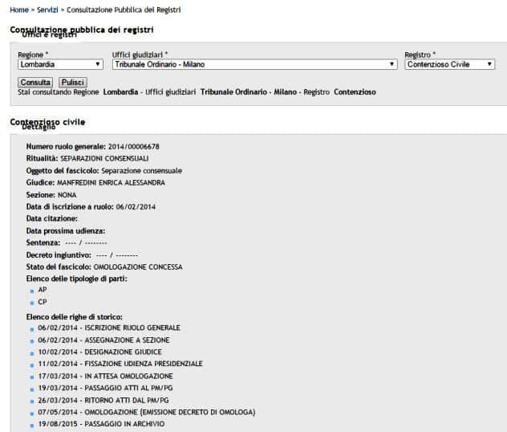Screen dimensions: 507x432
Task: Click the Oggetto value 'Separazione consensuale'
Action: click(x=142, y=170)
